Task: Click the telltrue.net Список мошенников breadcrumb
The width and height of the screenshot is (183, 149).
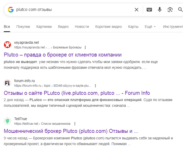Action: (42, 124)
